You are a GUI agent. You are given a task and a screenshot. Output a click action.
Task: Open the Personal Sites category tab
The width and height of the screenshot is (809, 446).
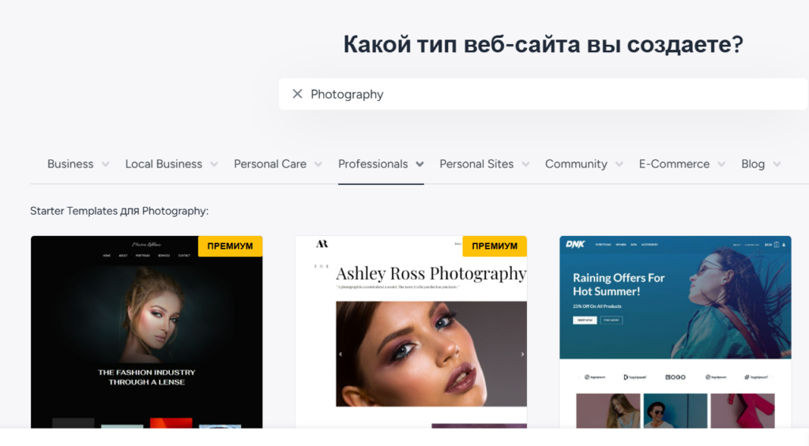coord(476,164)
